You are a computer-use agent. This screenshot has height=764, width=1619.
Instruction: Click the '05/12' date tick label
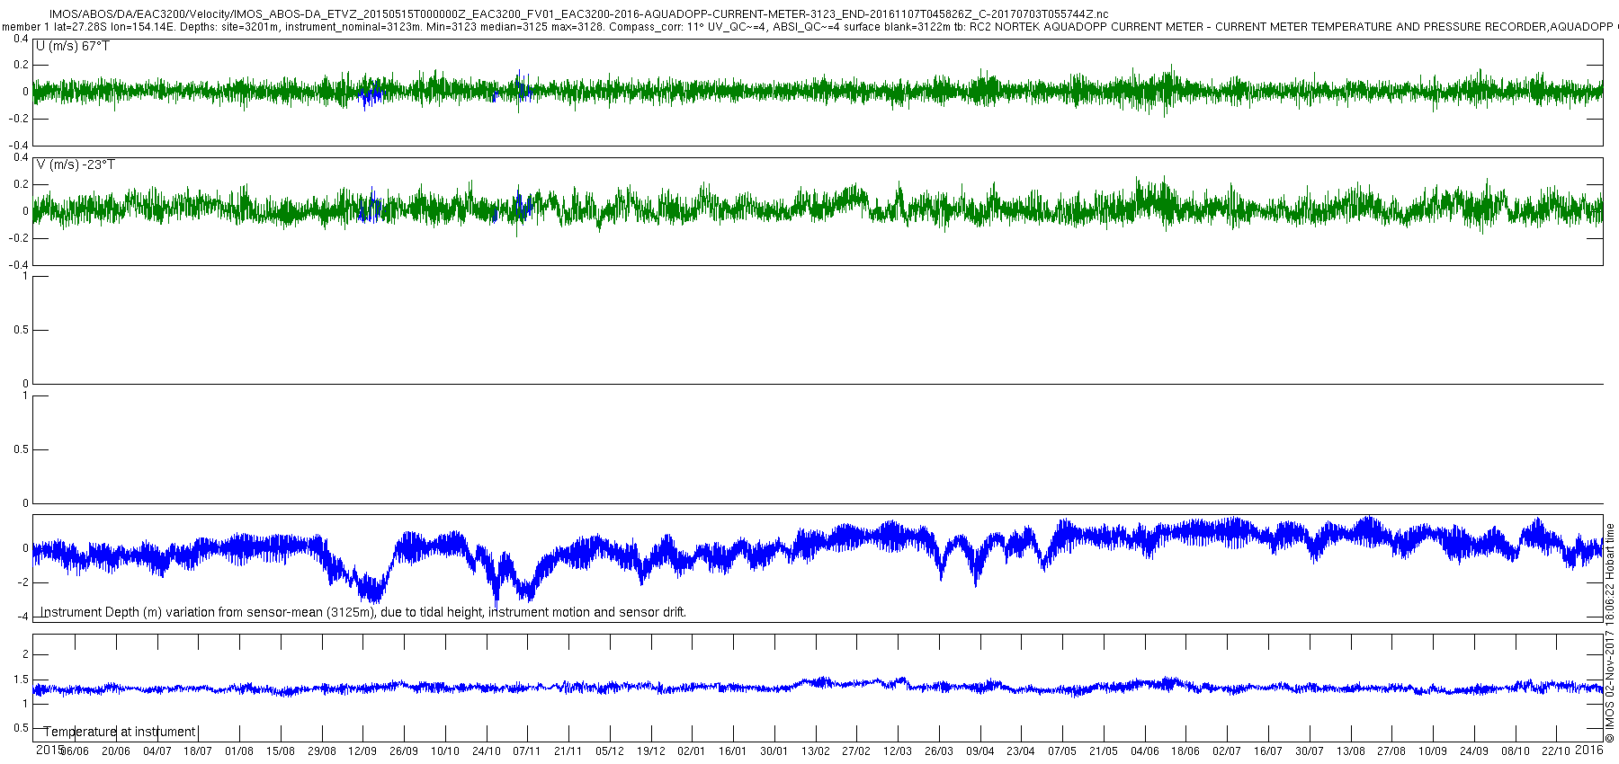(610, 751)
